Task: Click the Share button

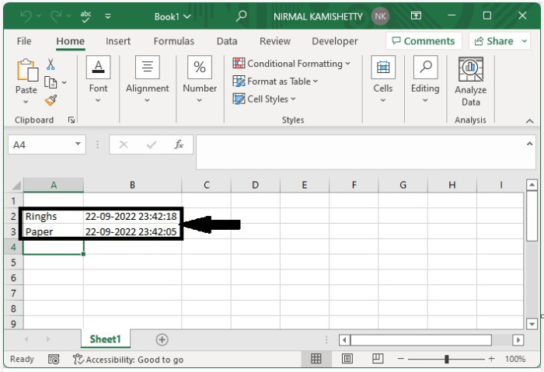Action: point(493,41)
